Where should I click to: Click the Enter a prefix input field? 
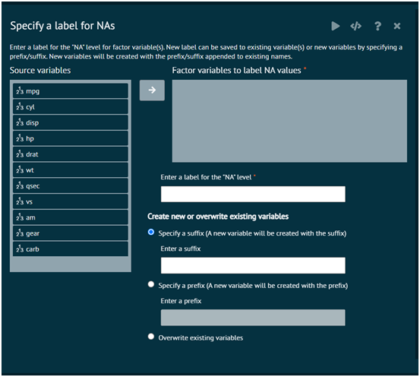click(x=253, y=318)
